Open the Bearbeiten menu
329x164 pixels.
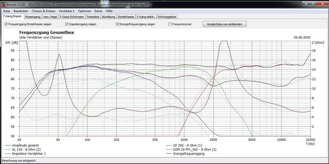(x=21, y=11)
